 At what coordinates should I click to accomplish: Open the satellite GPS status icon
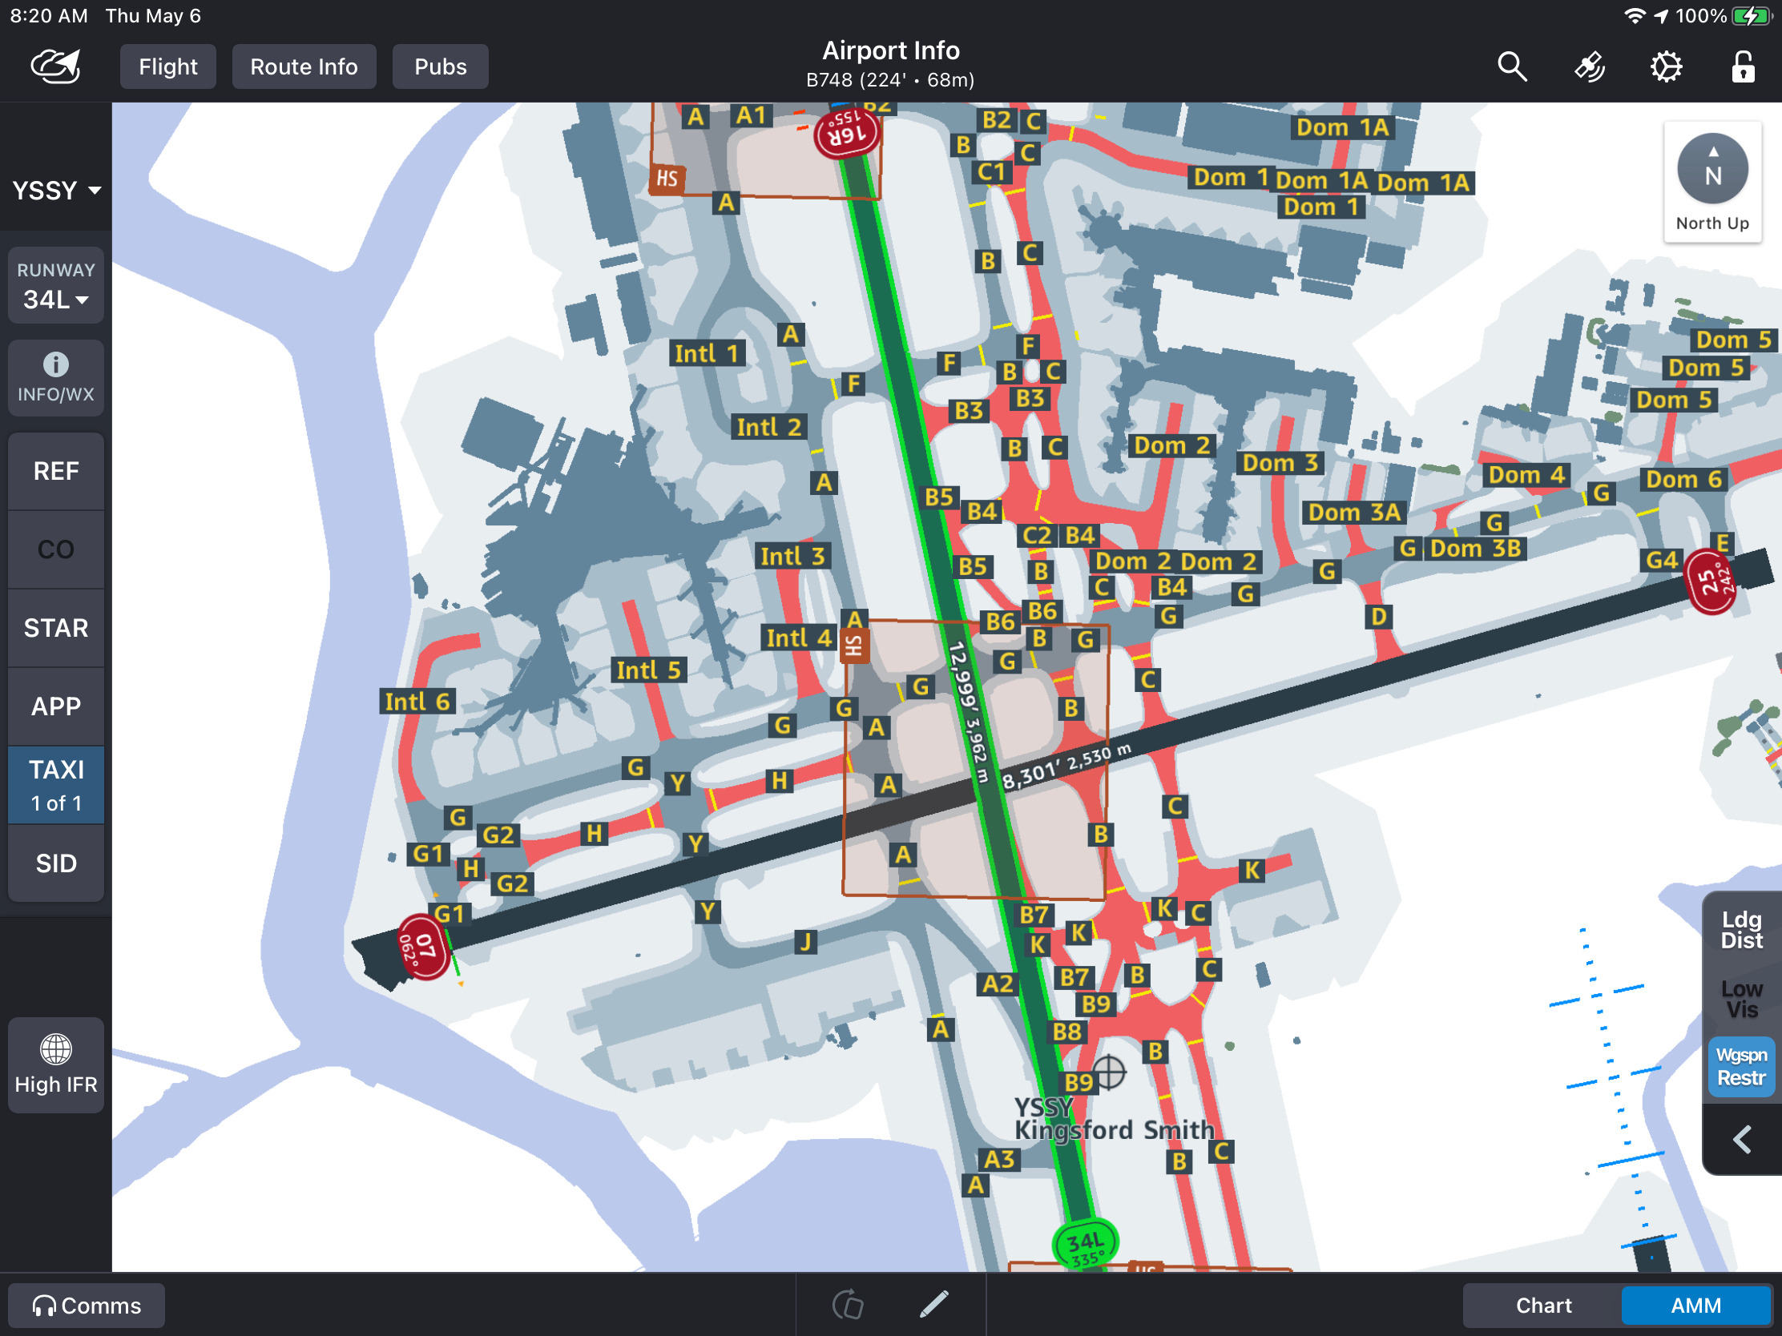1589,66
